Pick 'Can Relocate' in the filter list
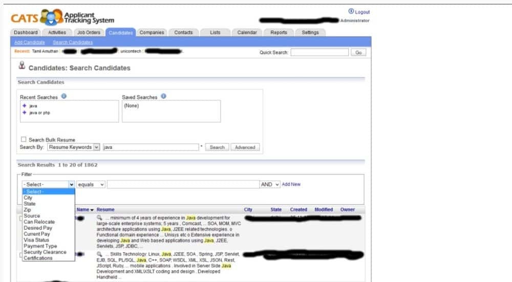This screenshot has height=282, width=512. (39, 222)
